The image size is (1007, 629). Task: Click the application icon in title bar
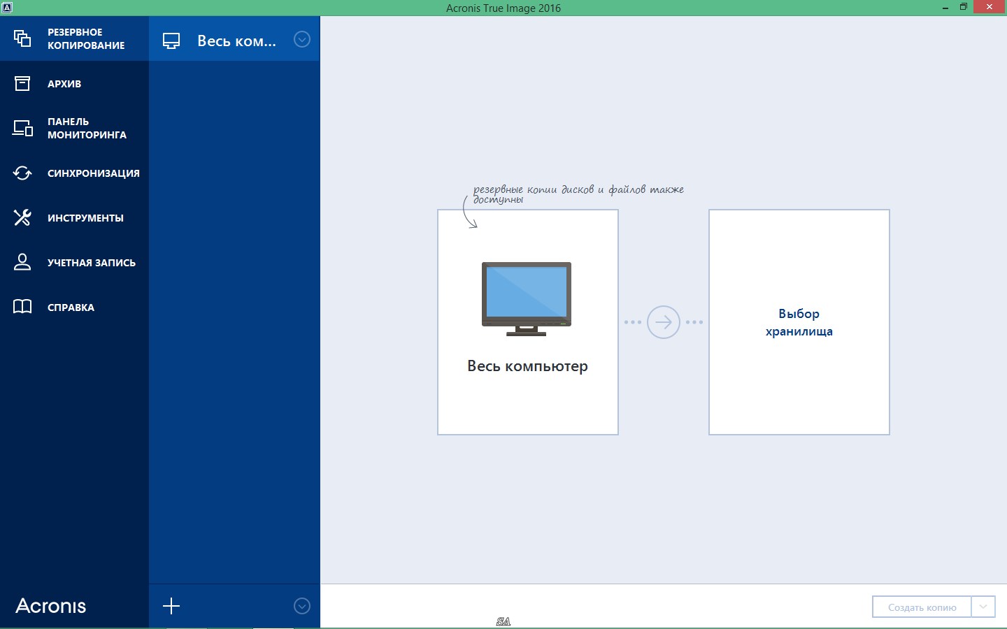[x=7, y=7]
